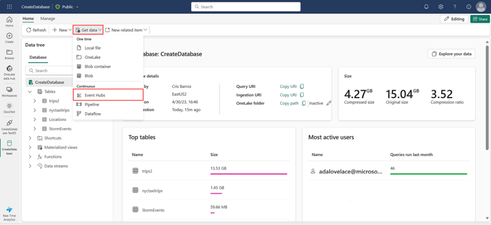The width and height of the screenshot is (491, 225).
Task: Click Refresh in the toolbar
Action: pos(36,30)
